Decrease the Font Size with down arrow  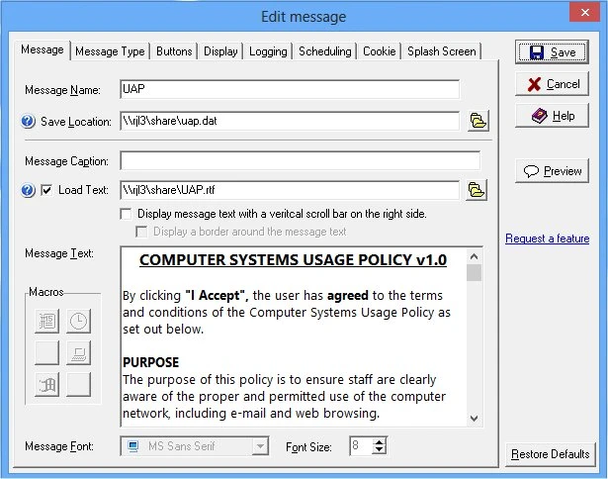379,451
